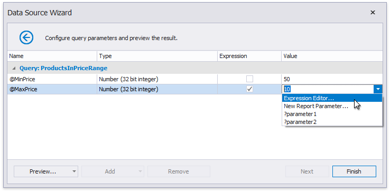Close the Data Source Wizard window

373,13
